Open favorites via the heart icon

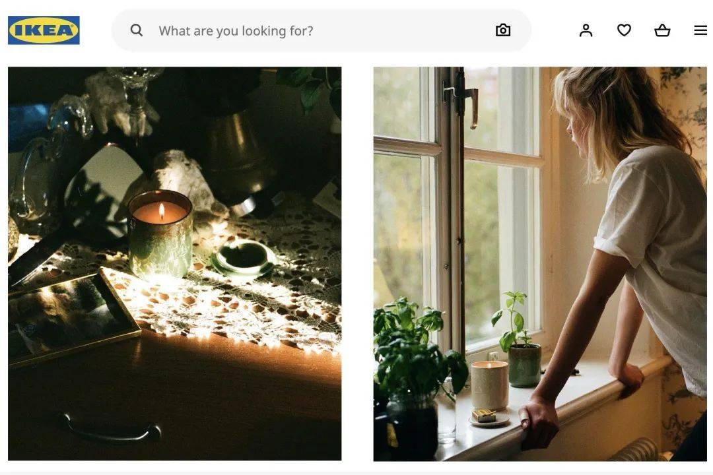pos(624,30)
